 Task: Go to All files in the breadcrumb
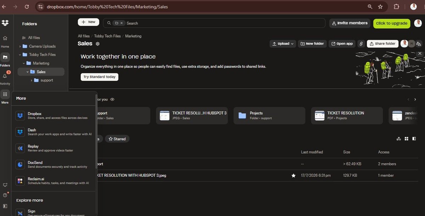pyautogui.click(x=84, y=36)
